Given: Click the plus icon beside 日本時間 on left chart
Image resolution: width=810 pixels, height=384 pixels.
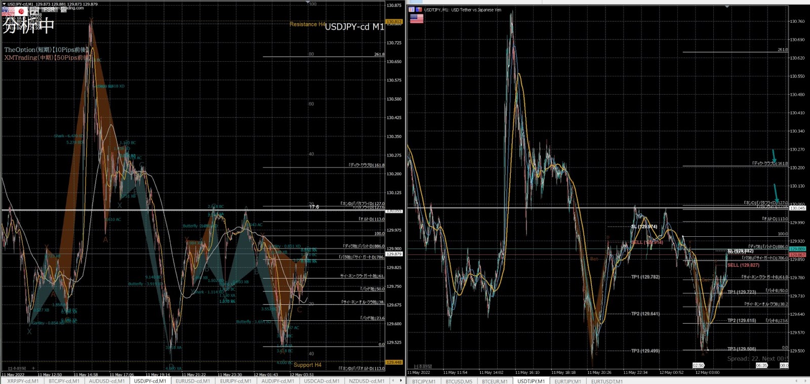Looking at the screenshot, I should tap(33, 368).
